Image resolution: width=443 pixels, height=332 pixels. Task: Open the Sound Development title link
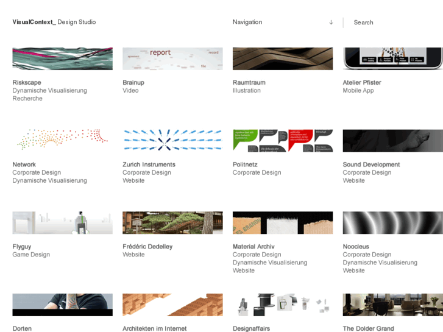(371, 164)
